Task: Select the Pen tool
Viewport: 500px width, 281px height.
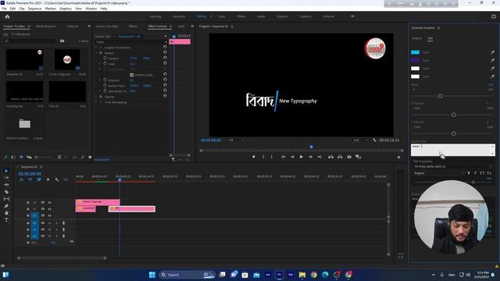Action: click(x=6, y=206)
